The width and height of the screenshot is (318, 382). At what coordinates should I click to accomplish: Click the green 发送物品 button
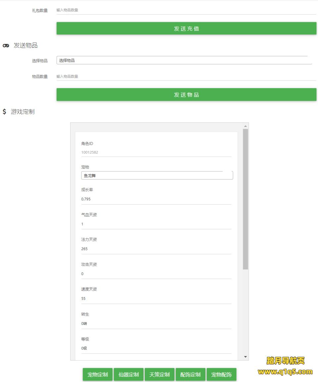pyautogui.click(x=186, y=95)
